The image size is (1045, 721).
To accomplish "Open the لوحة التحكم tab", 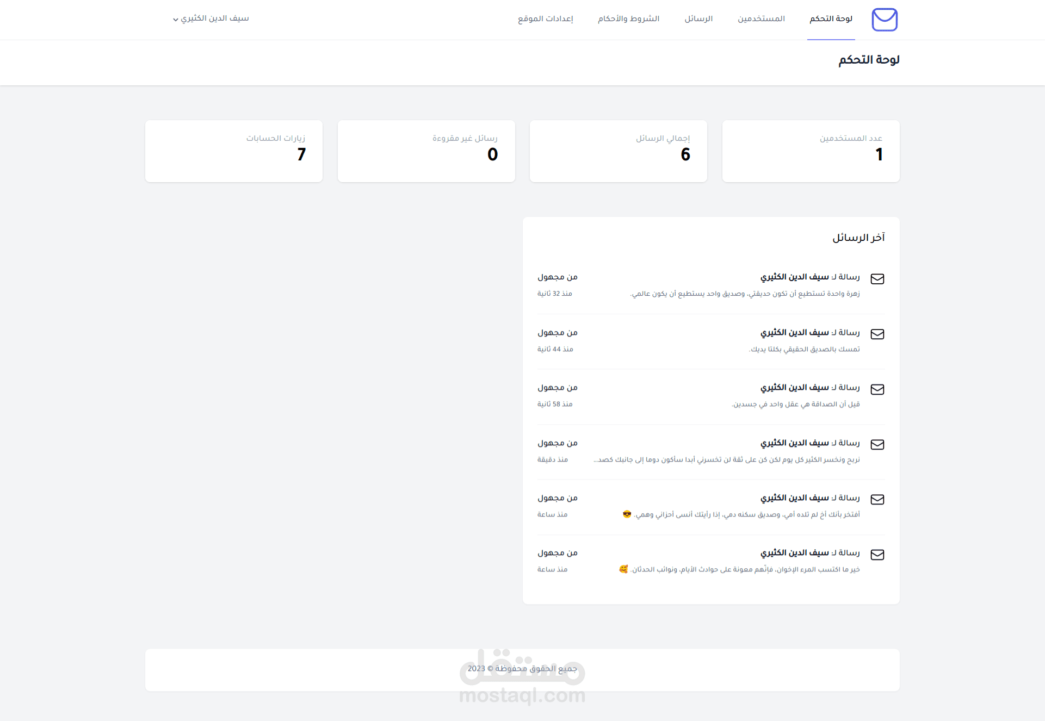I will coord(831,18).
